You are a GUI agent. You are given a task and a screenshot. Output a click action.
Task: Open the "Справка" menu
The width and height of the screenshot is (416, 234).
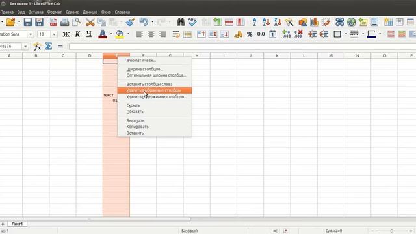coord(122,12)
